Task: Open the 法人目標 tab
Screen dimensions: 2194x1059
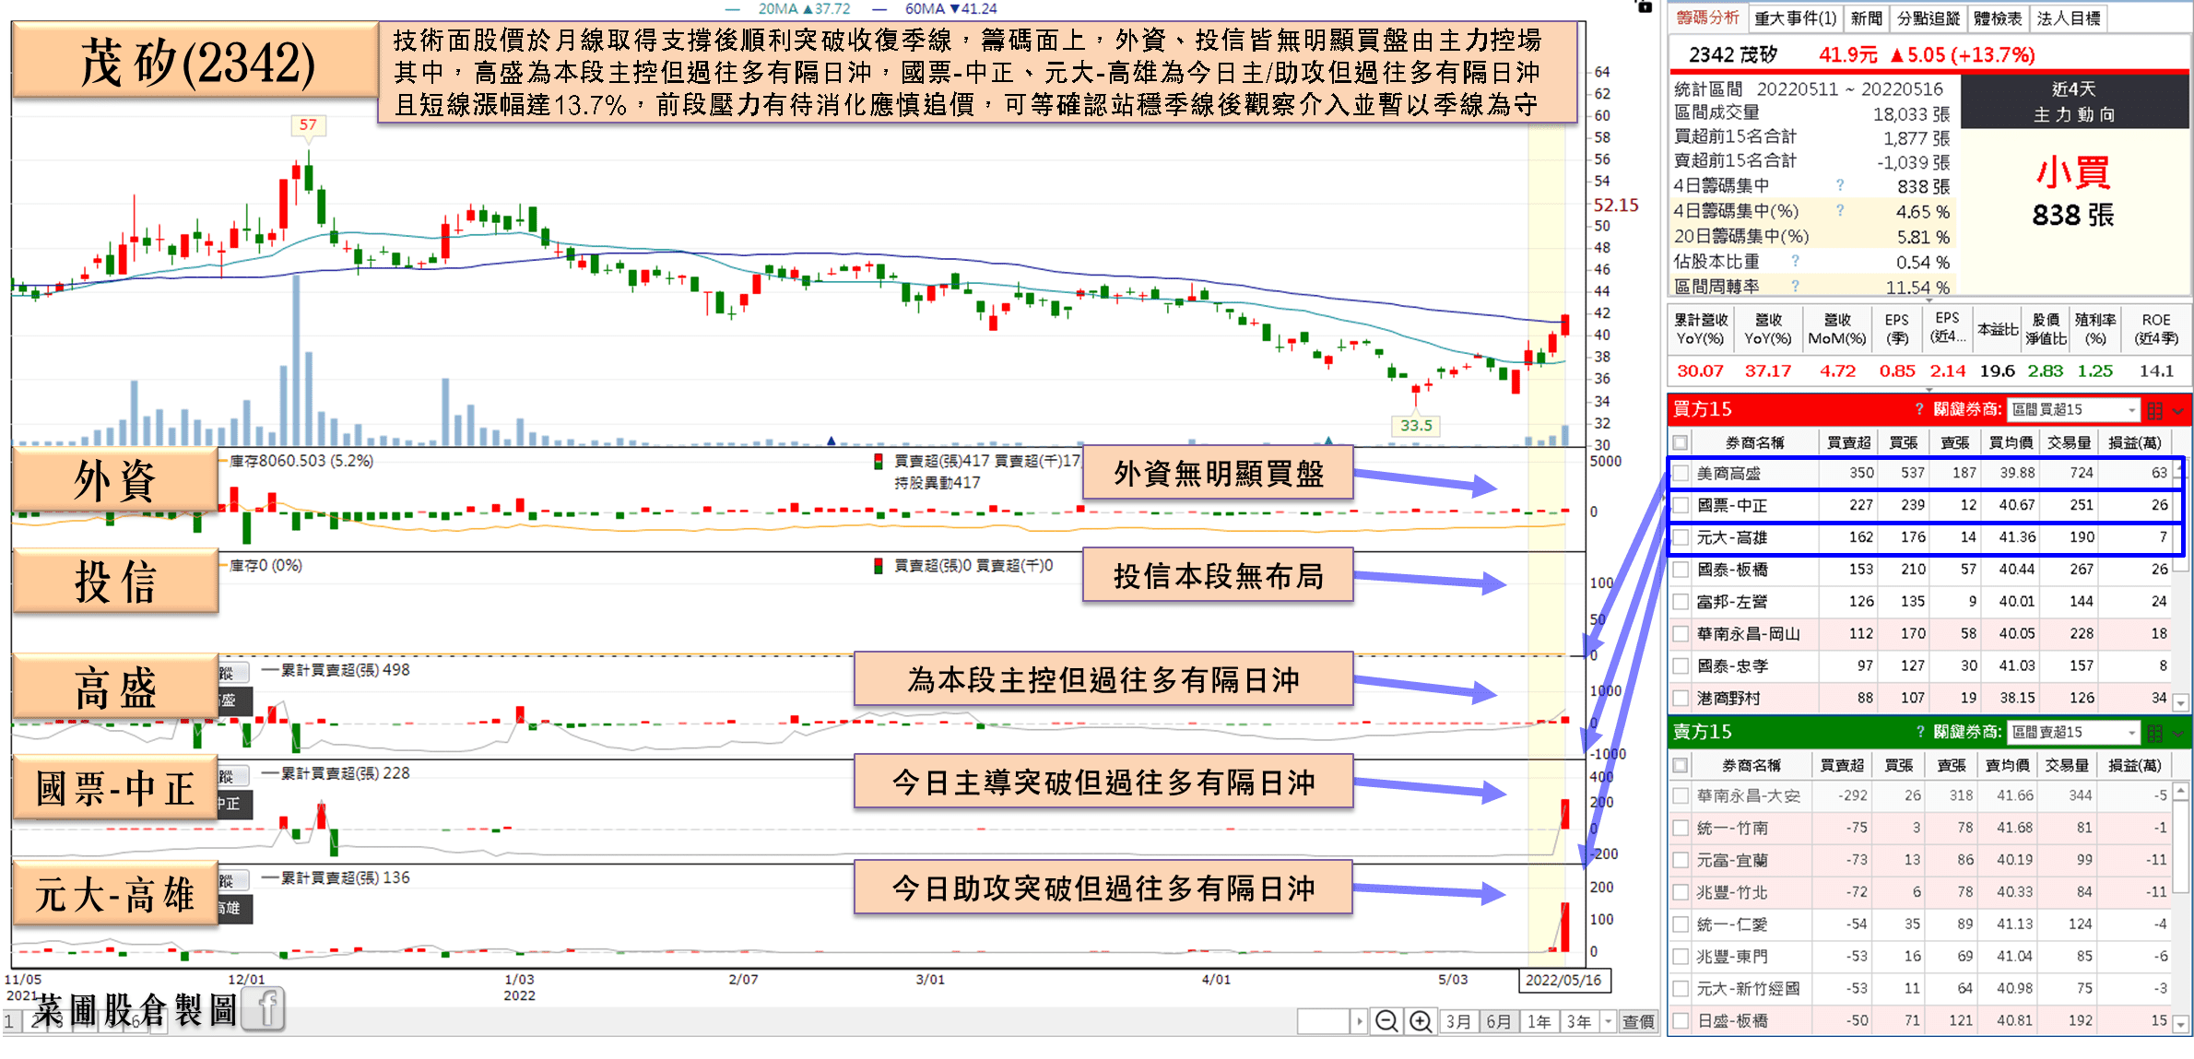Action: pyautogui.click(x=2069, y=18)
